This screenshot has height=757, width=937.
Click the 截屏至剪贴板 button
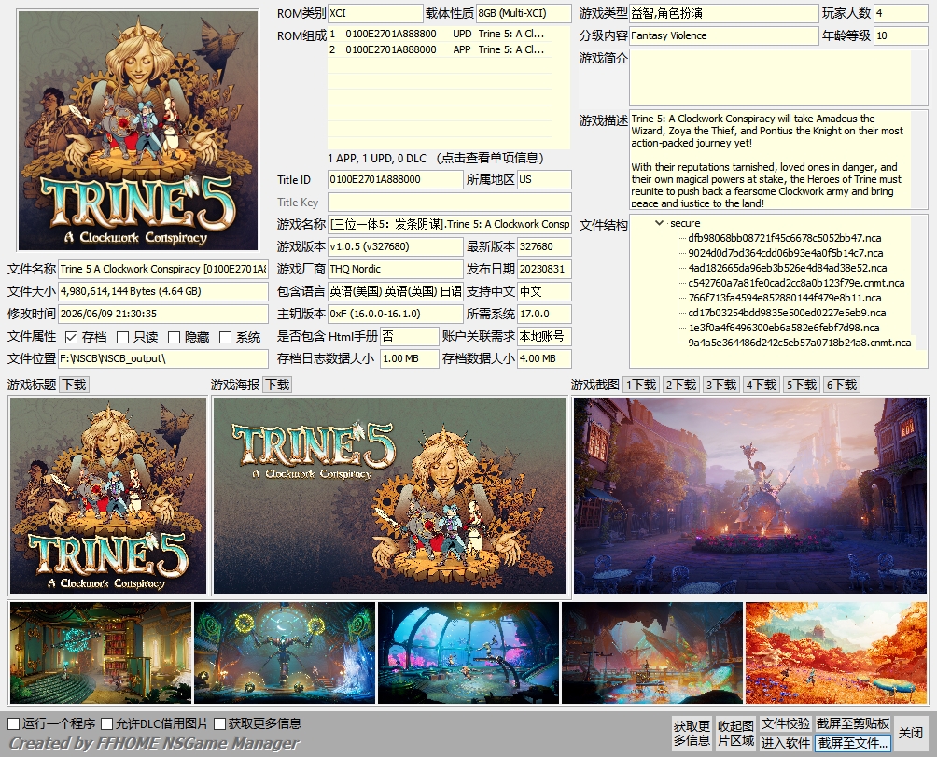tap(853, 723)
